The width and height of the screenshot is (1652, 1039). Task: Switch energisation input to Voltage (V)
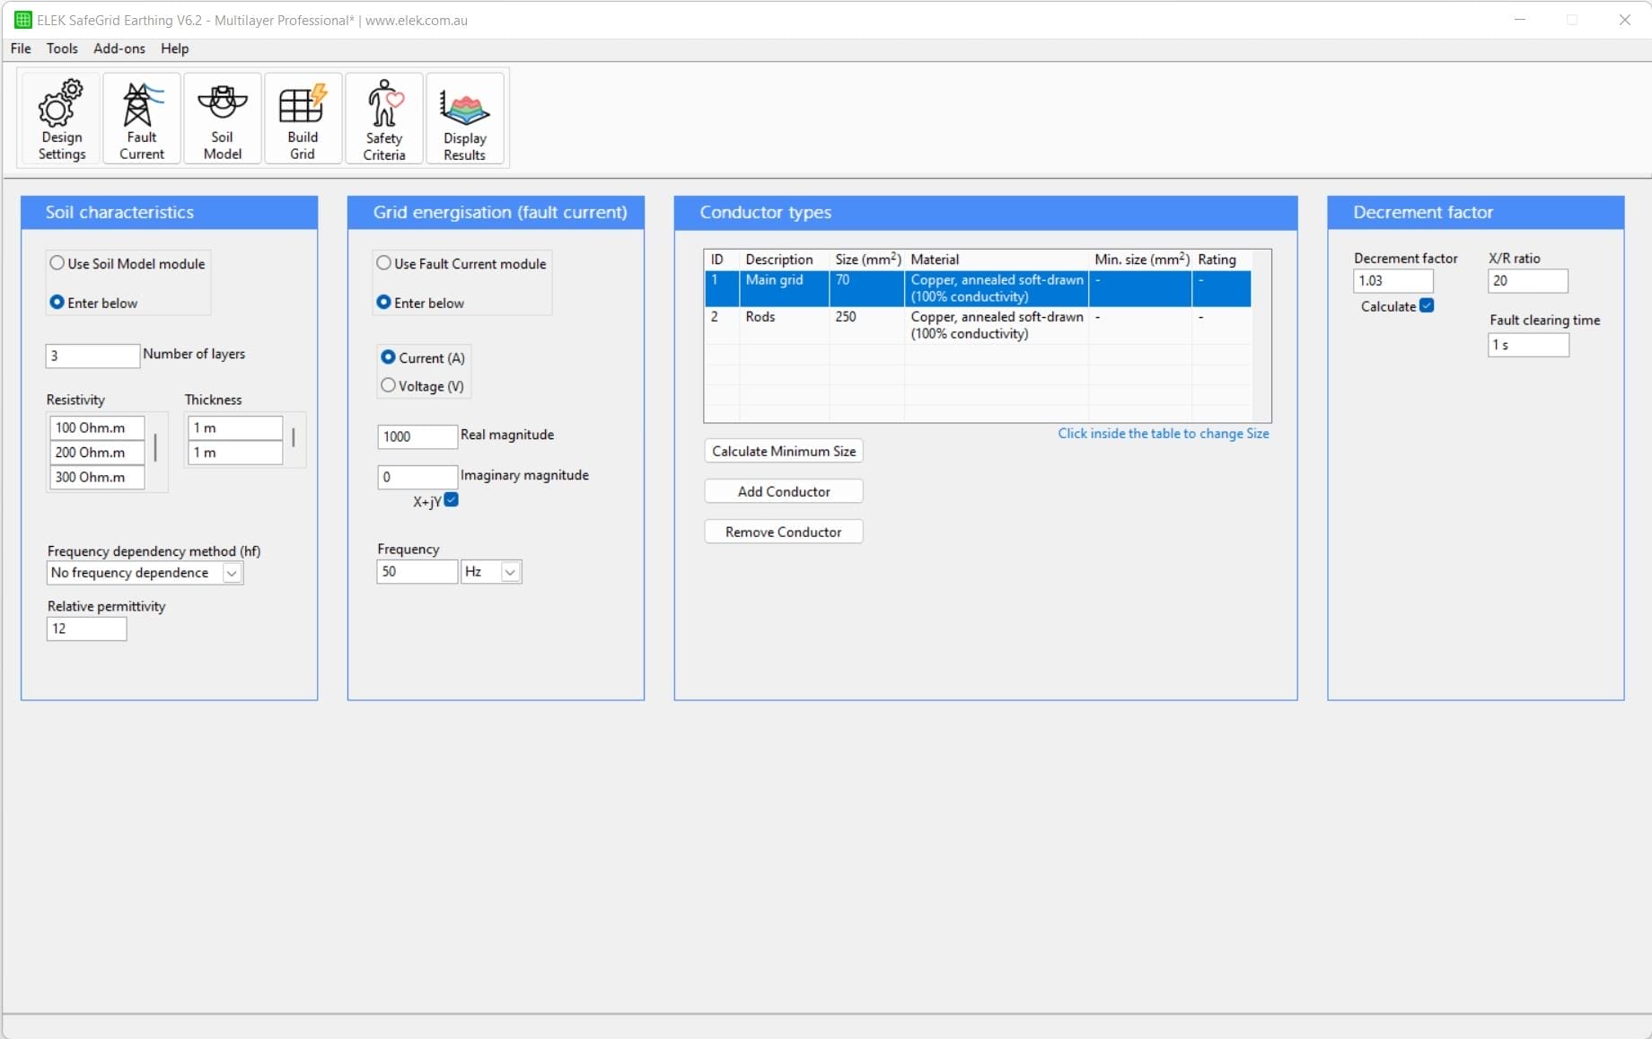387,385
